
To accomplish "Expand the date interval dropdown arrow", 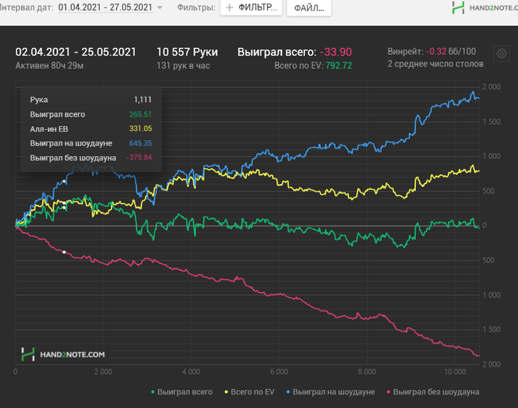I will 160,7.
